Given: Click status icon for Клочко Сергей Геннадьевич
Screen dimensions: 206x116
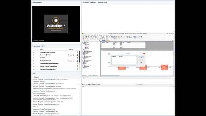Looking at the screenshot, I should (x=77, y=66).
